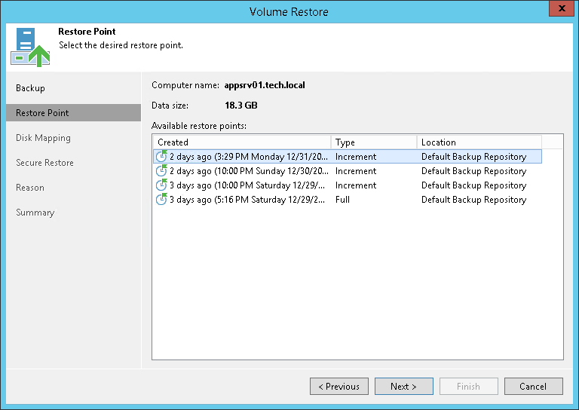Open the Secure Restore step
The image size is (579, 410).
(x=44, y=162)
